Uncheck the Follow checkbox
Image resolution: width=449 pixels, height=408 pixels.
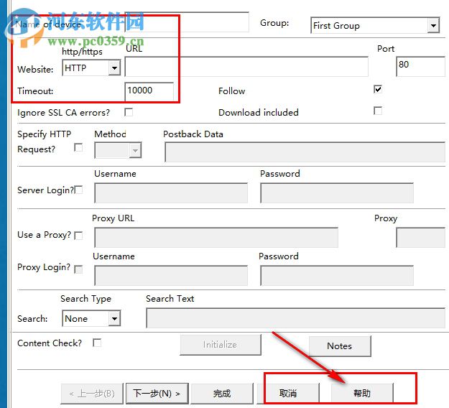pos(378,89)
